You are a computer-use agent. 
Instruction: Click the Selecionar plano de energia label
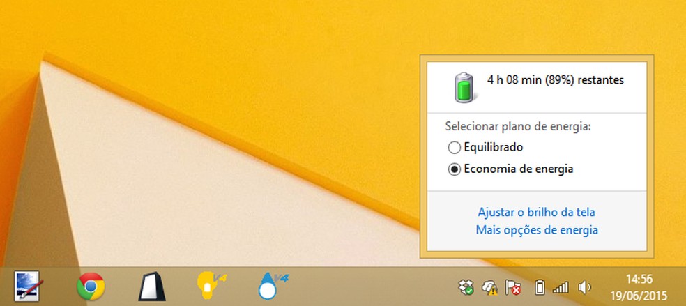click(x=518, y=127)
